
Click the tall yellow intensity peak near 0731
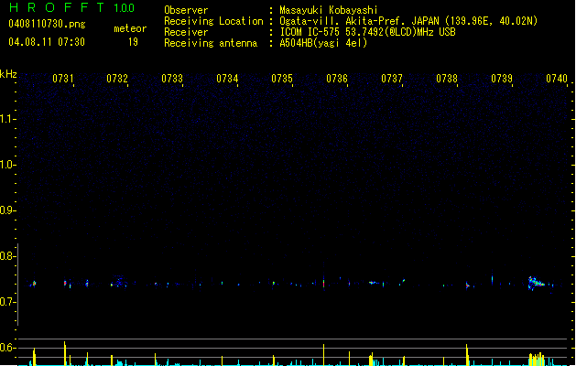(65, 353)
